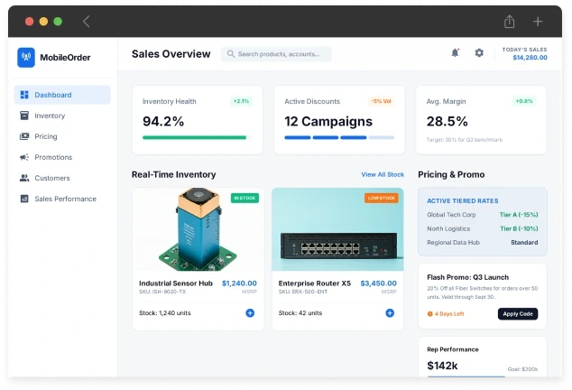Open the Industrial Sensor Hub product image

[198, 229]
